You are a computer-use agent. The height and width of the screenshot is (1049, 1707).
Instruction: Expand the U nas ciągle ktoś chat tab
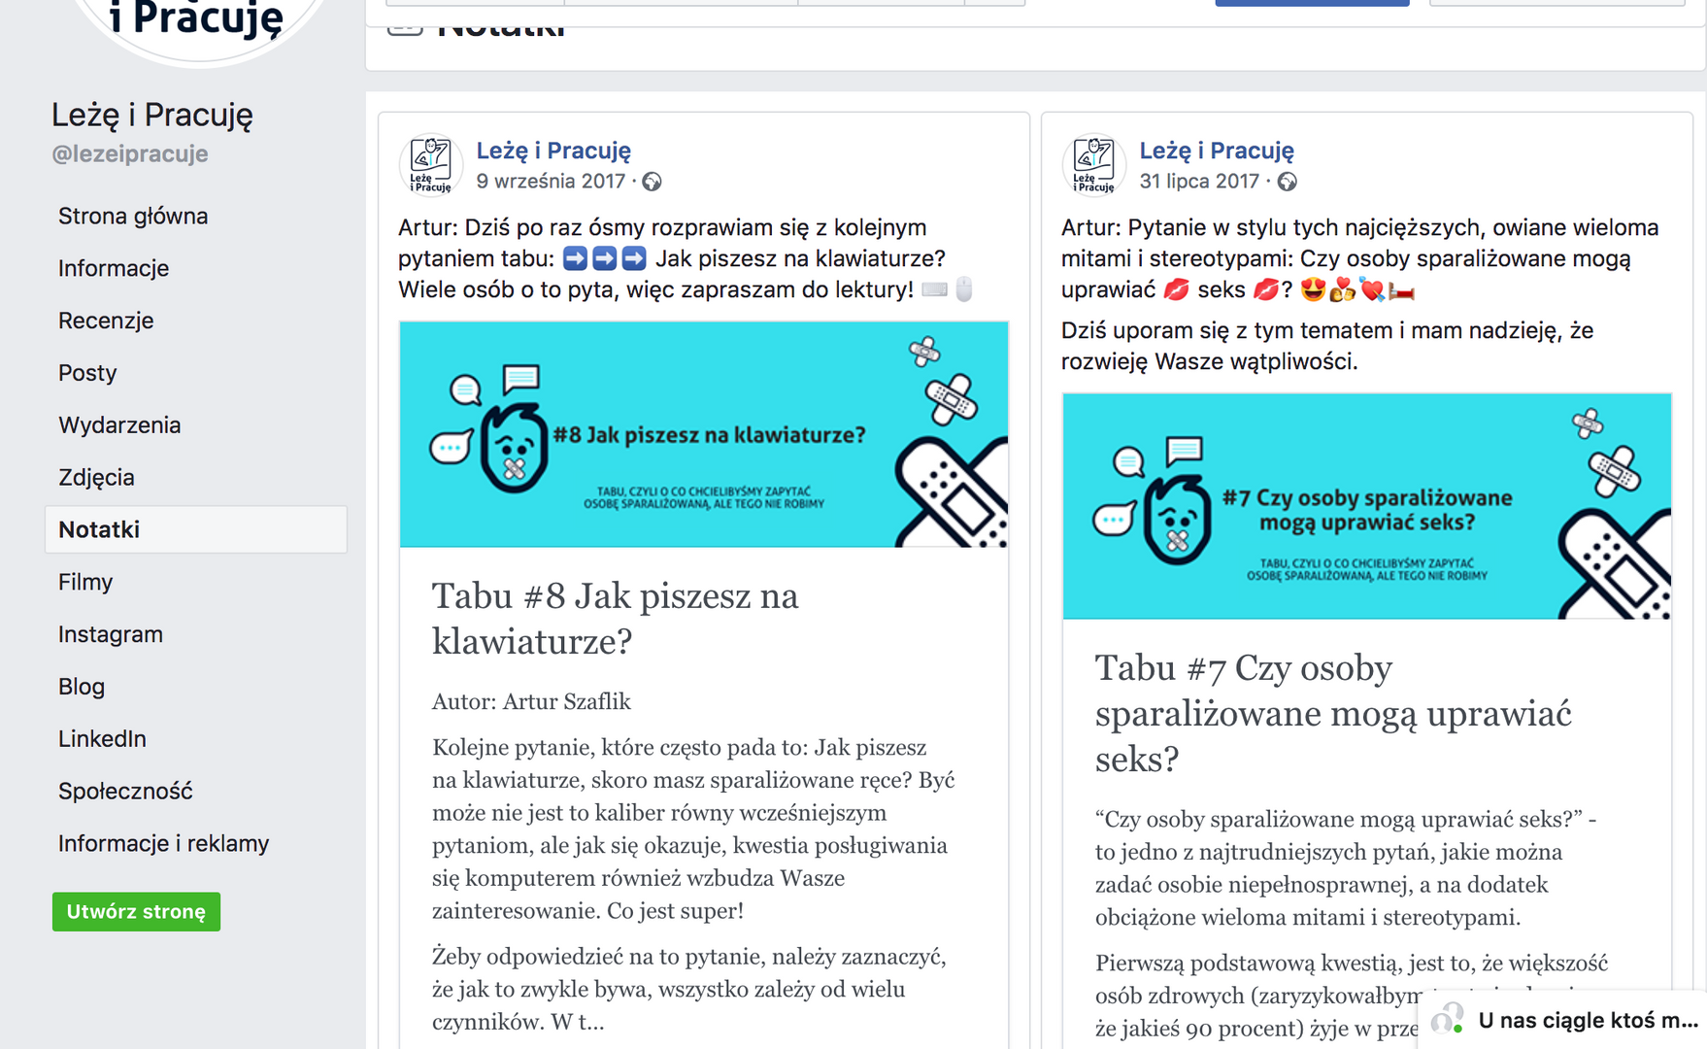(1587, 1020)
